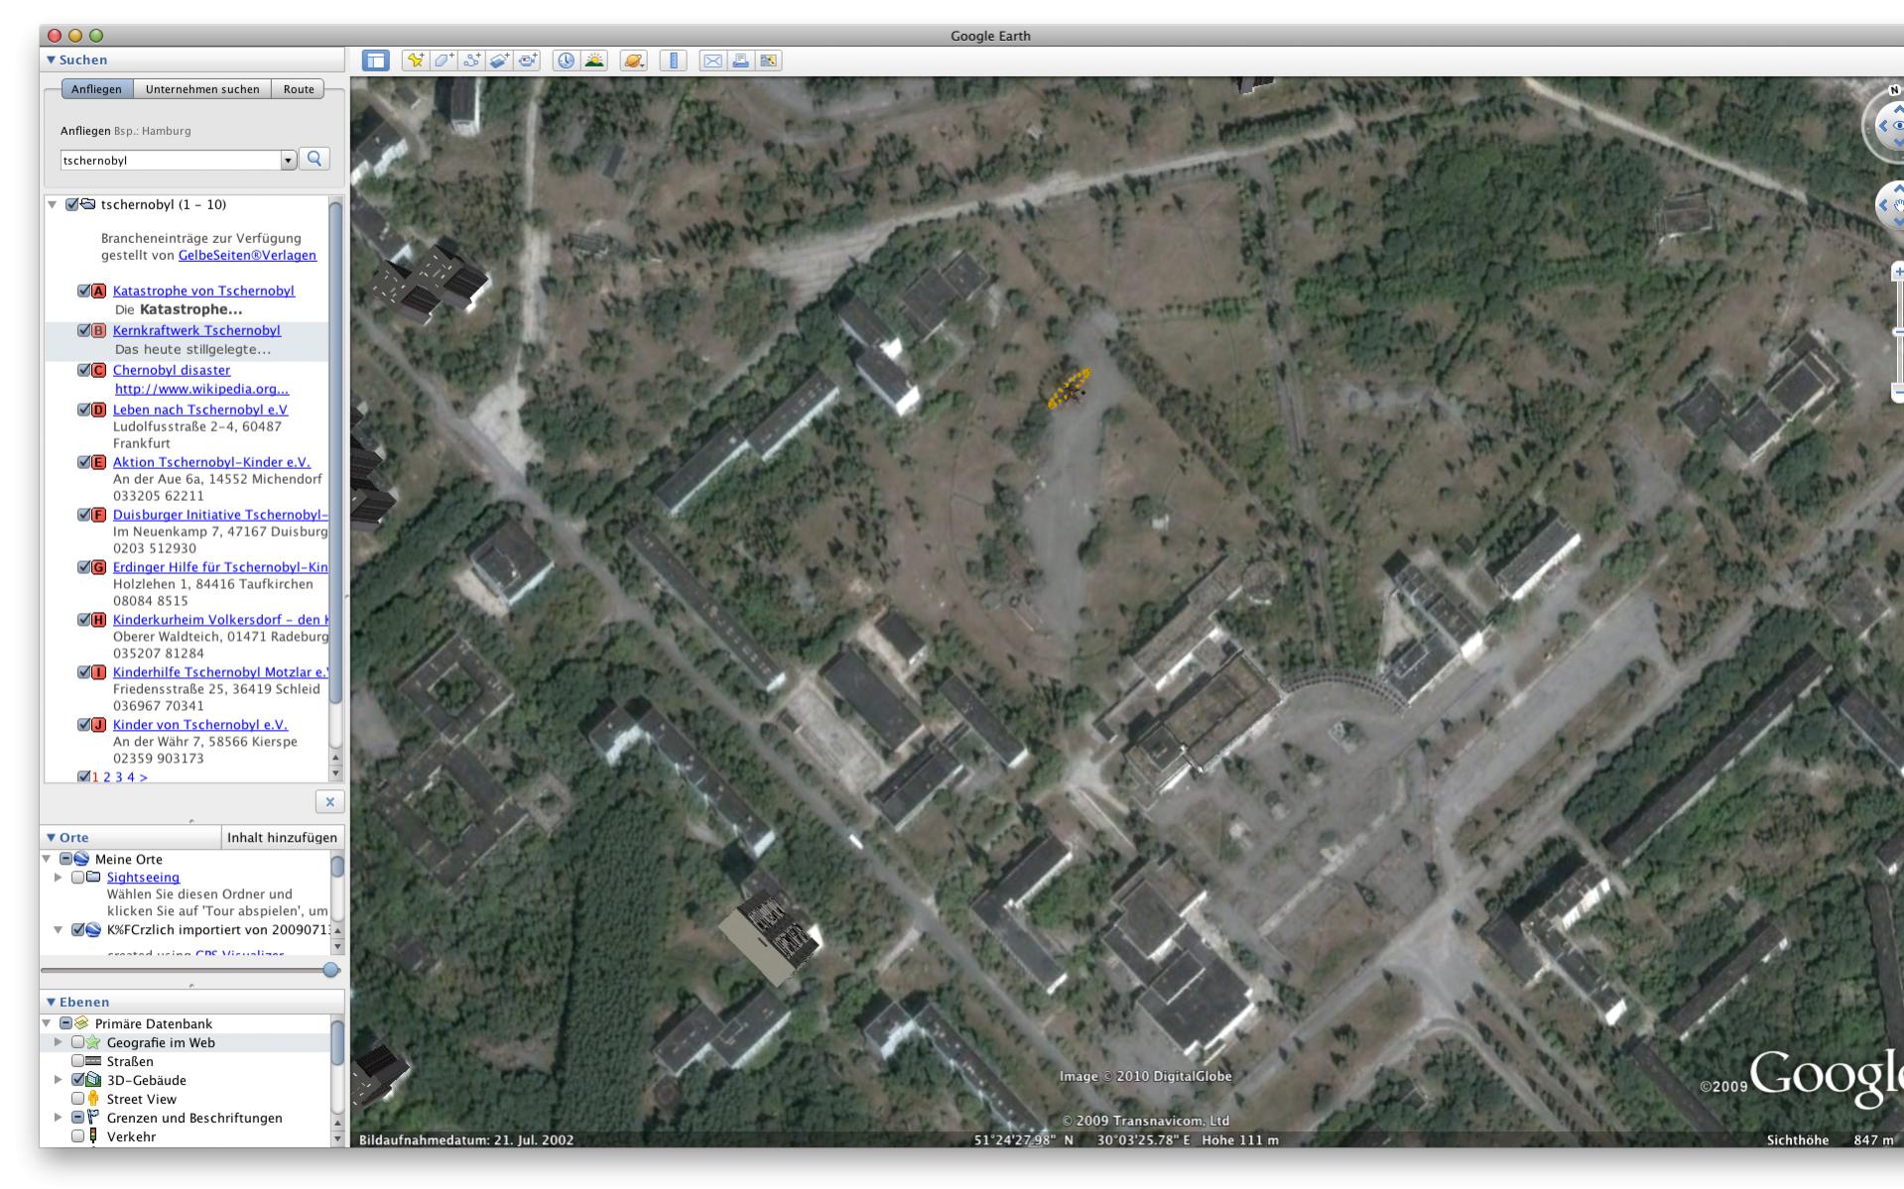This screenshot has width=1904, height=1189.
Task: Click the Inhalt hinzufügen button
Action: (283, 838)
